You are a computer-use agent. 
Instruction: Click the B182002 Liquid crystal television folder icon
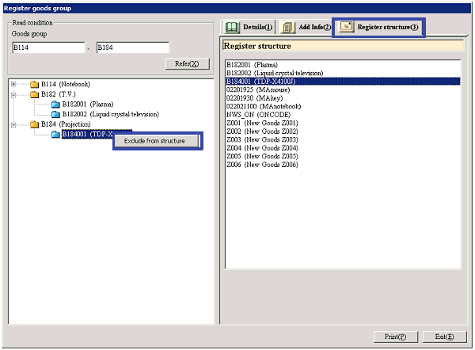click(55, 114)
